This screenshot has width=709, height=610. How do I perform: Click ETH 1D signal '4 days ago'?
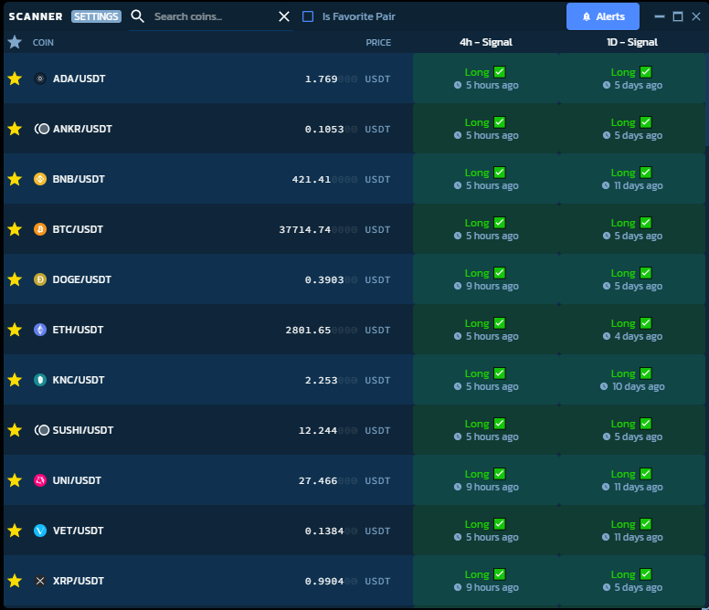639,336
